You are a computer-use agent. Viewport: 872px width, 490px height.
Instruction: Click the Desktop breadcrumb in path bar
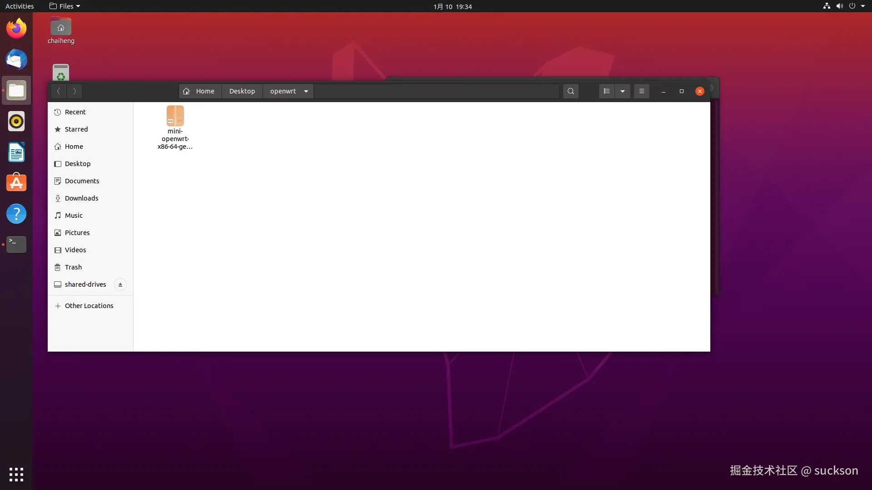pyautogui.click(x=242, y=91)
